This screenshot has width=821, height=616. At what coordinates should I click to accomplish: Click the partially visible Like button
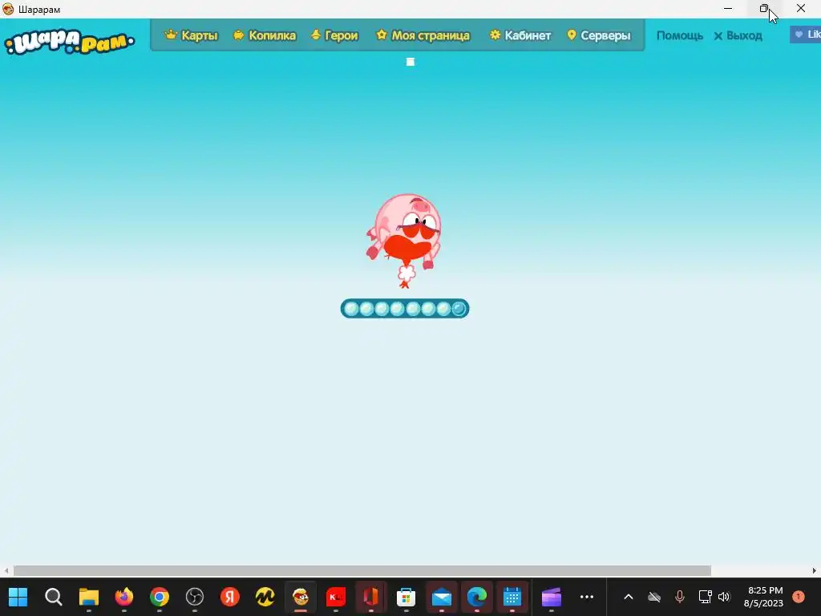[805, 34]
